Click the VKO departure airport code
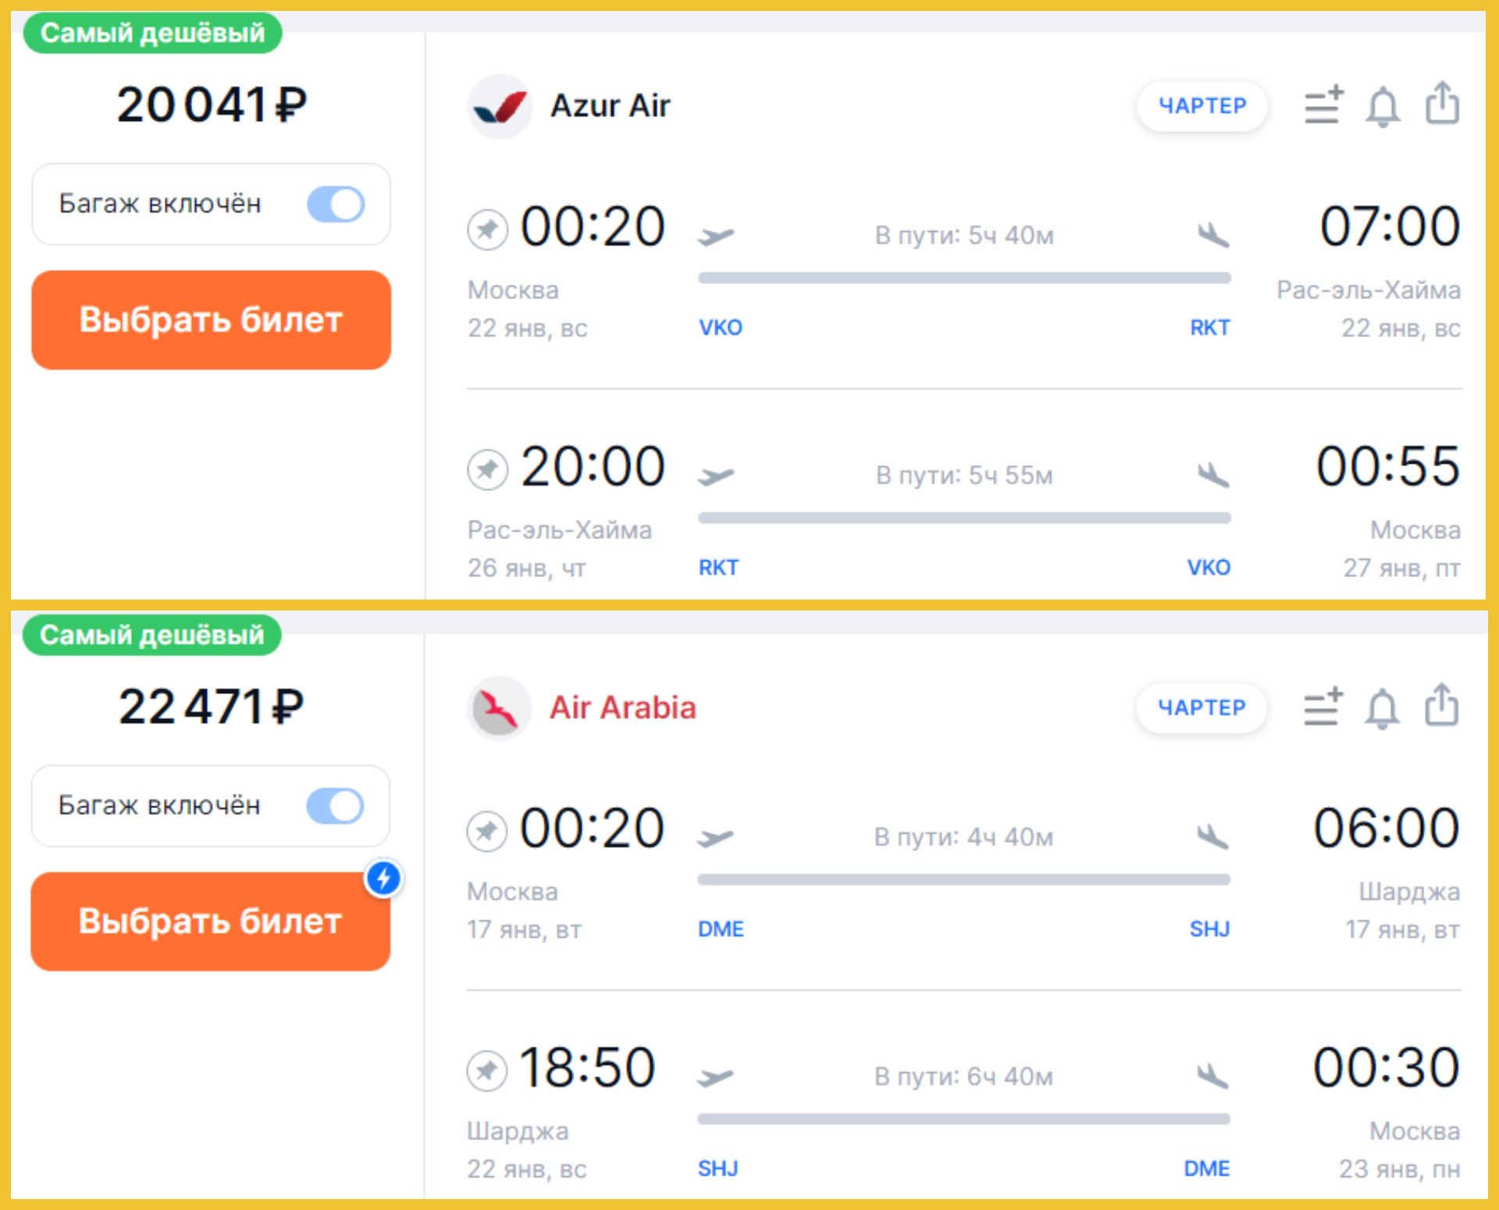Viewport: 1499px width, 1210px height. tap(720, 327)
